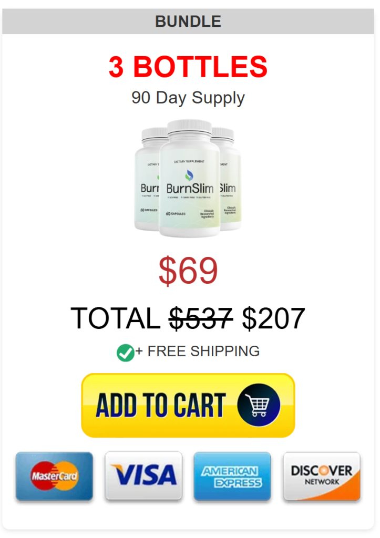Click the left BurnSlim bottle

[x=147, y=179]
